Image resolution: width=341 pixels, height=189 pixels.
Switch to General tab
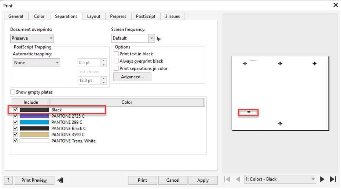coord(16,16)
